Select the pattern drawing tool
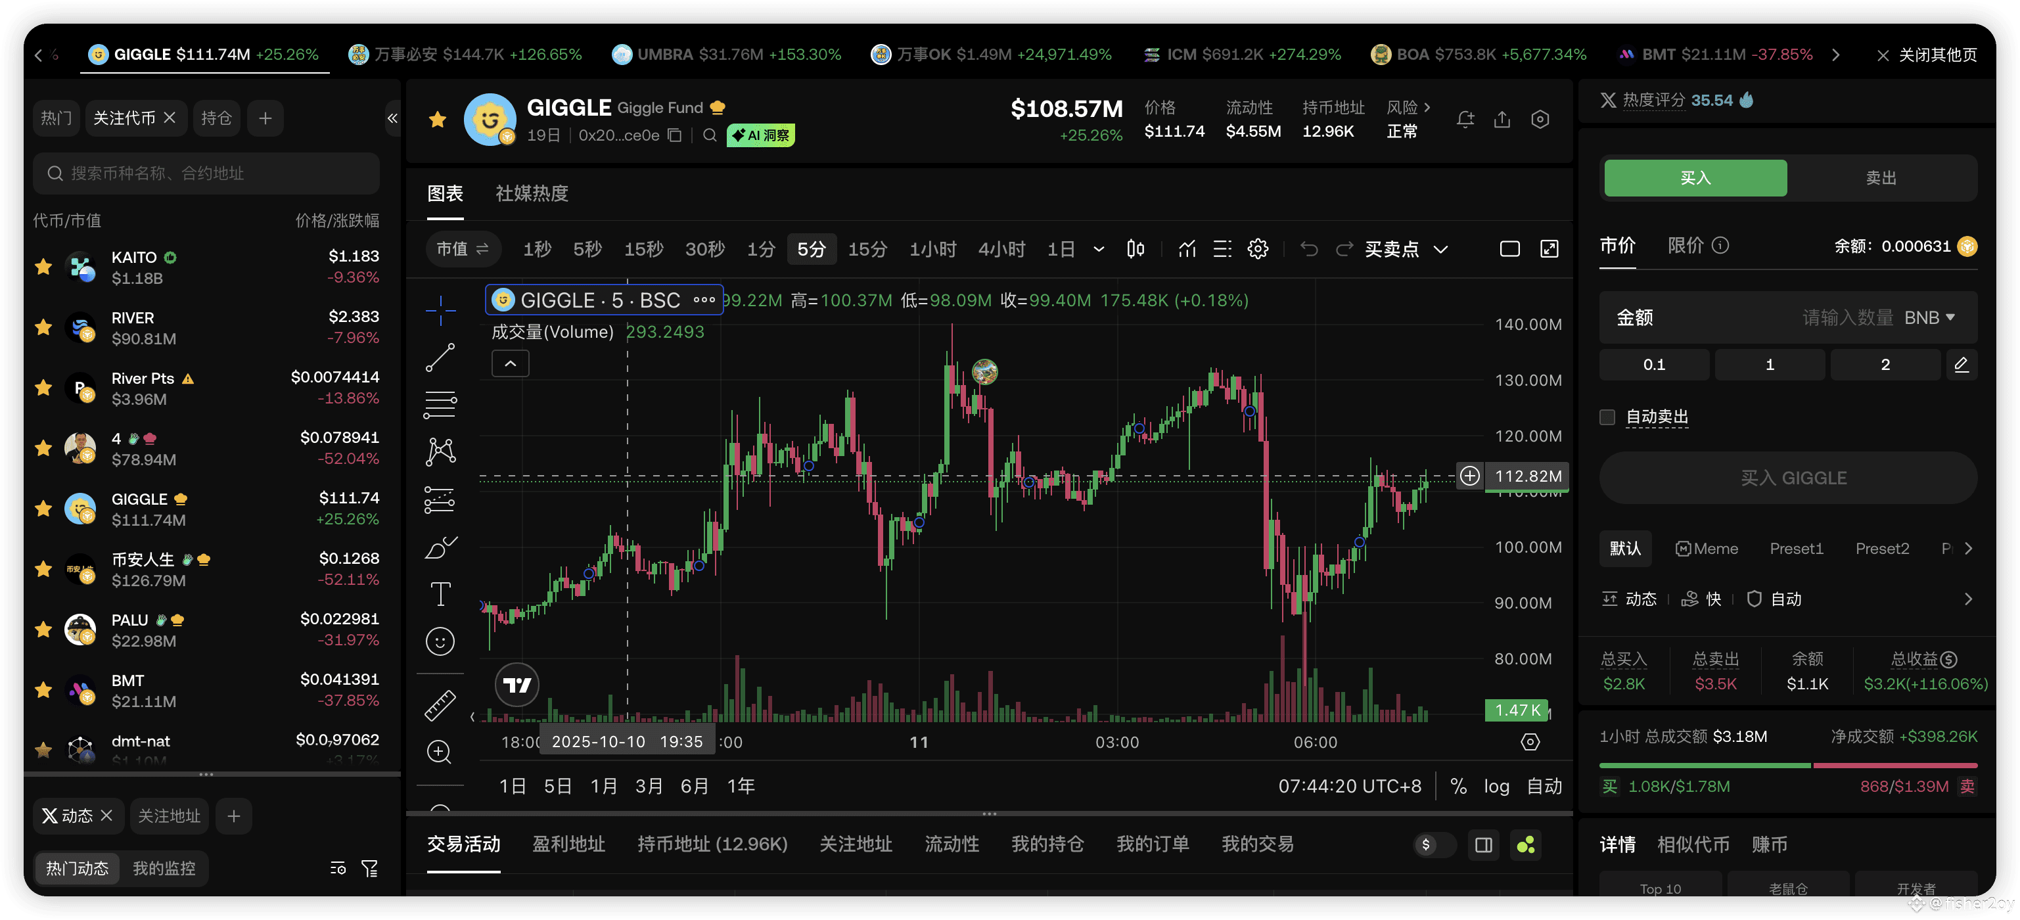 pyautogui.click(x=440, y=451)
